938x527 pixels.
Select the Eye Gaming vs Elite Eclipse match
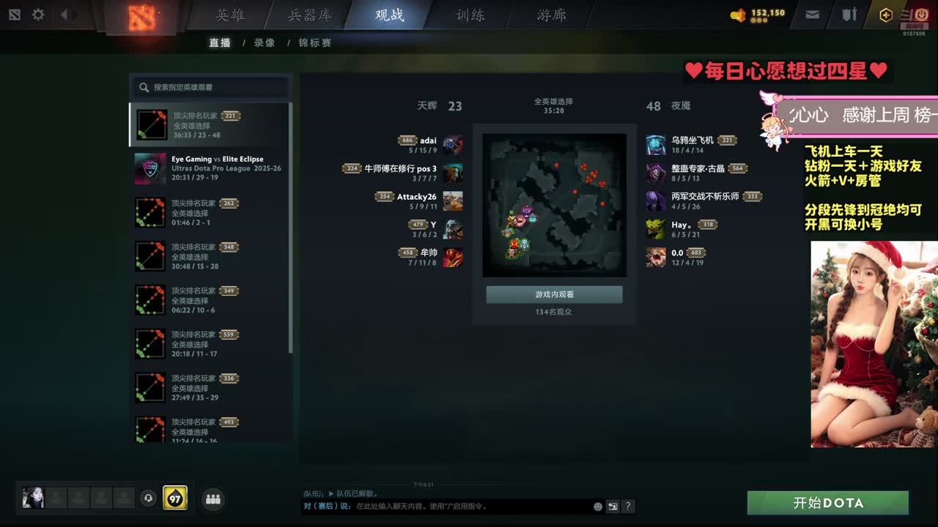click(x=210, y=168)
